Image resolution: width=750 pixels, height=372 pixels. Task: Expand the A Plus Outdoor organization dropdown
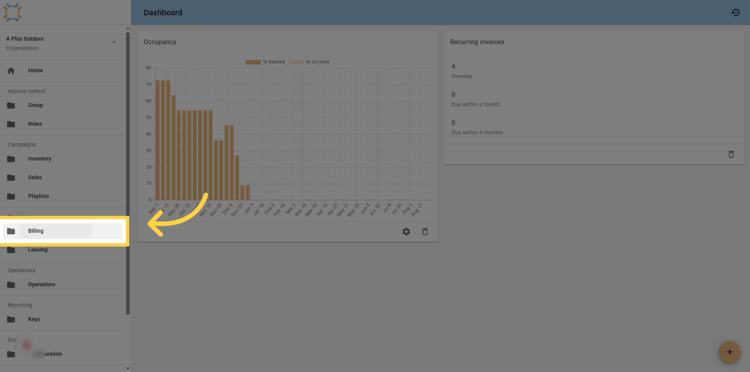point(114,42)
